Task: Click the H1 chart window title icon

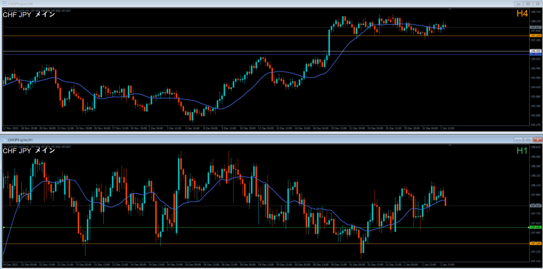Action: (5, 140)
